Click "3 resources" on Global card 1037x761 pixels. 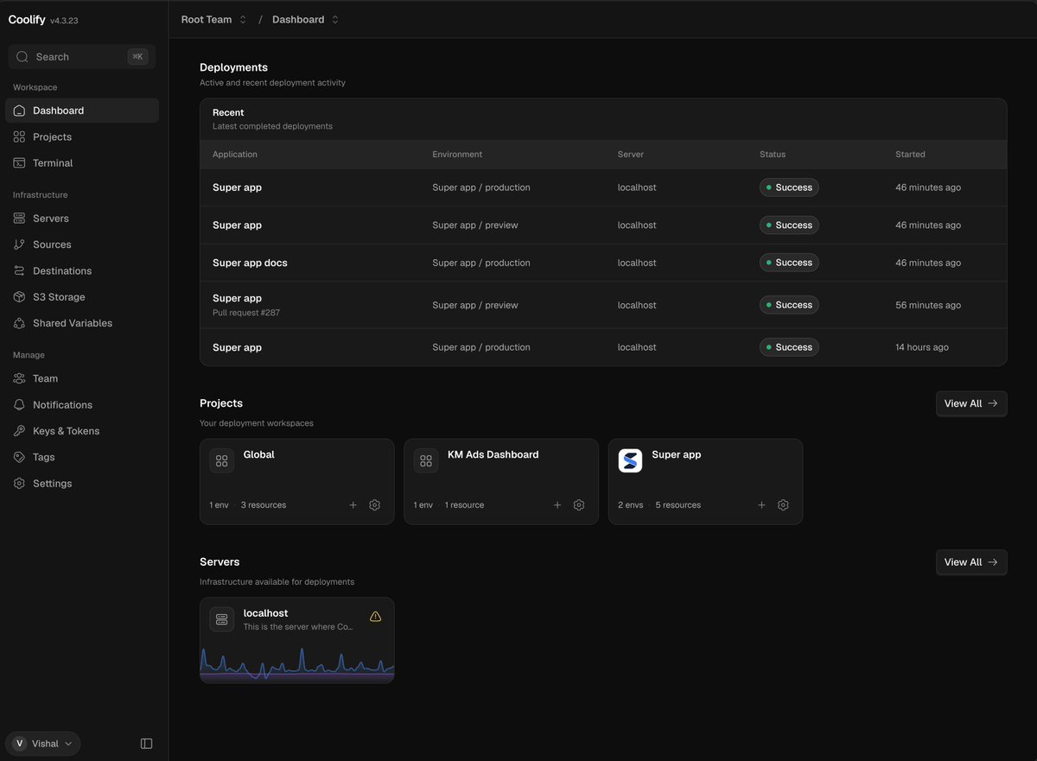click(264, 505)
